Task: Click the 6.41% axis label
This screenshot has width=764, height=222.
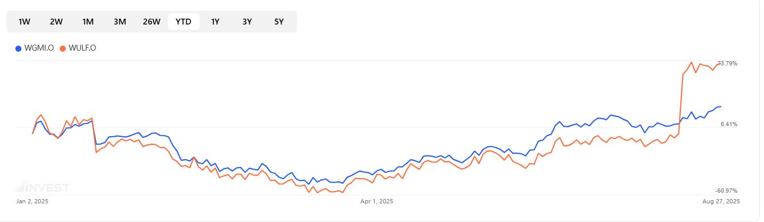Action: [729, 124]
